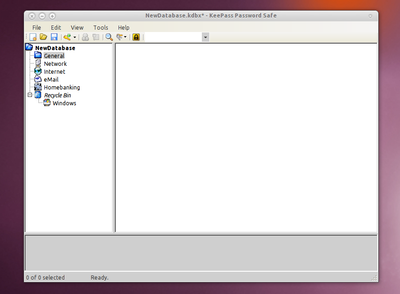Select the eMail group

click(51, 80)
